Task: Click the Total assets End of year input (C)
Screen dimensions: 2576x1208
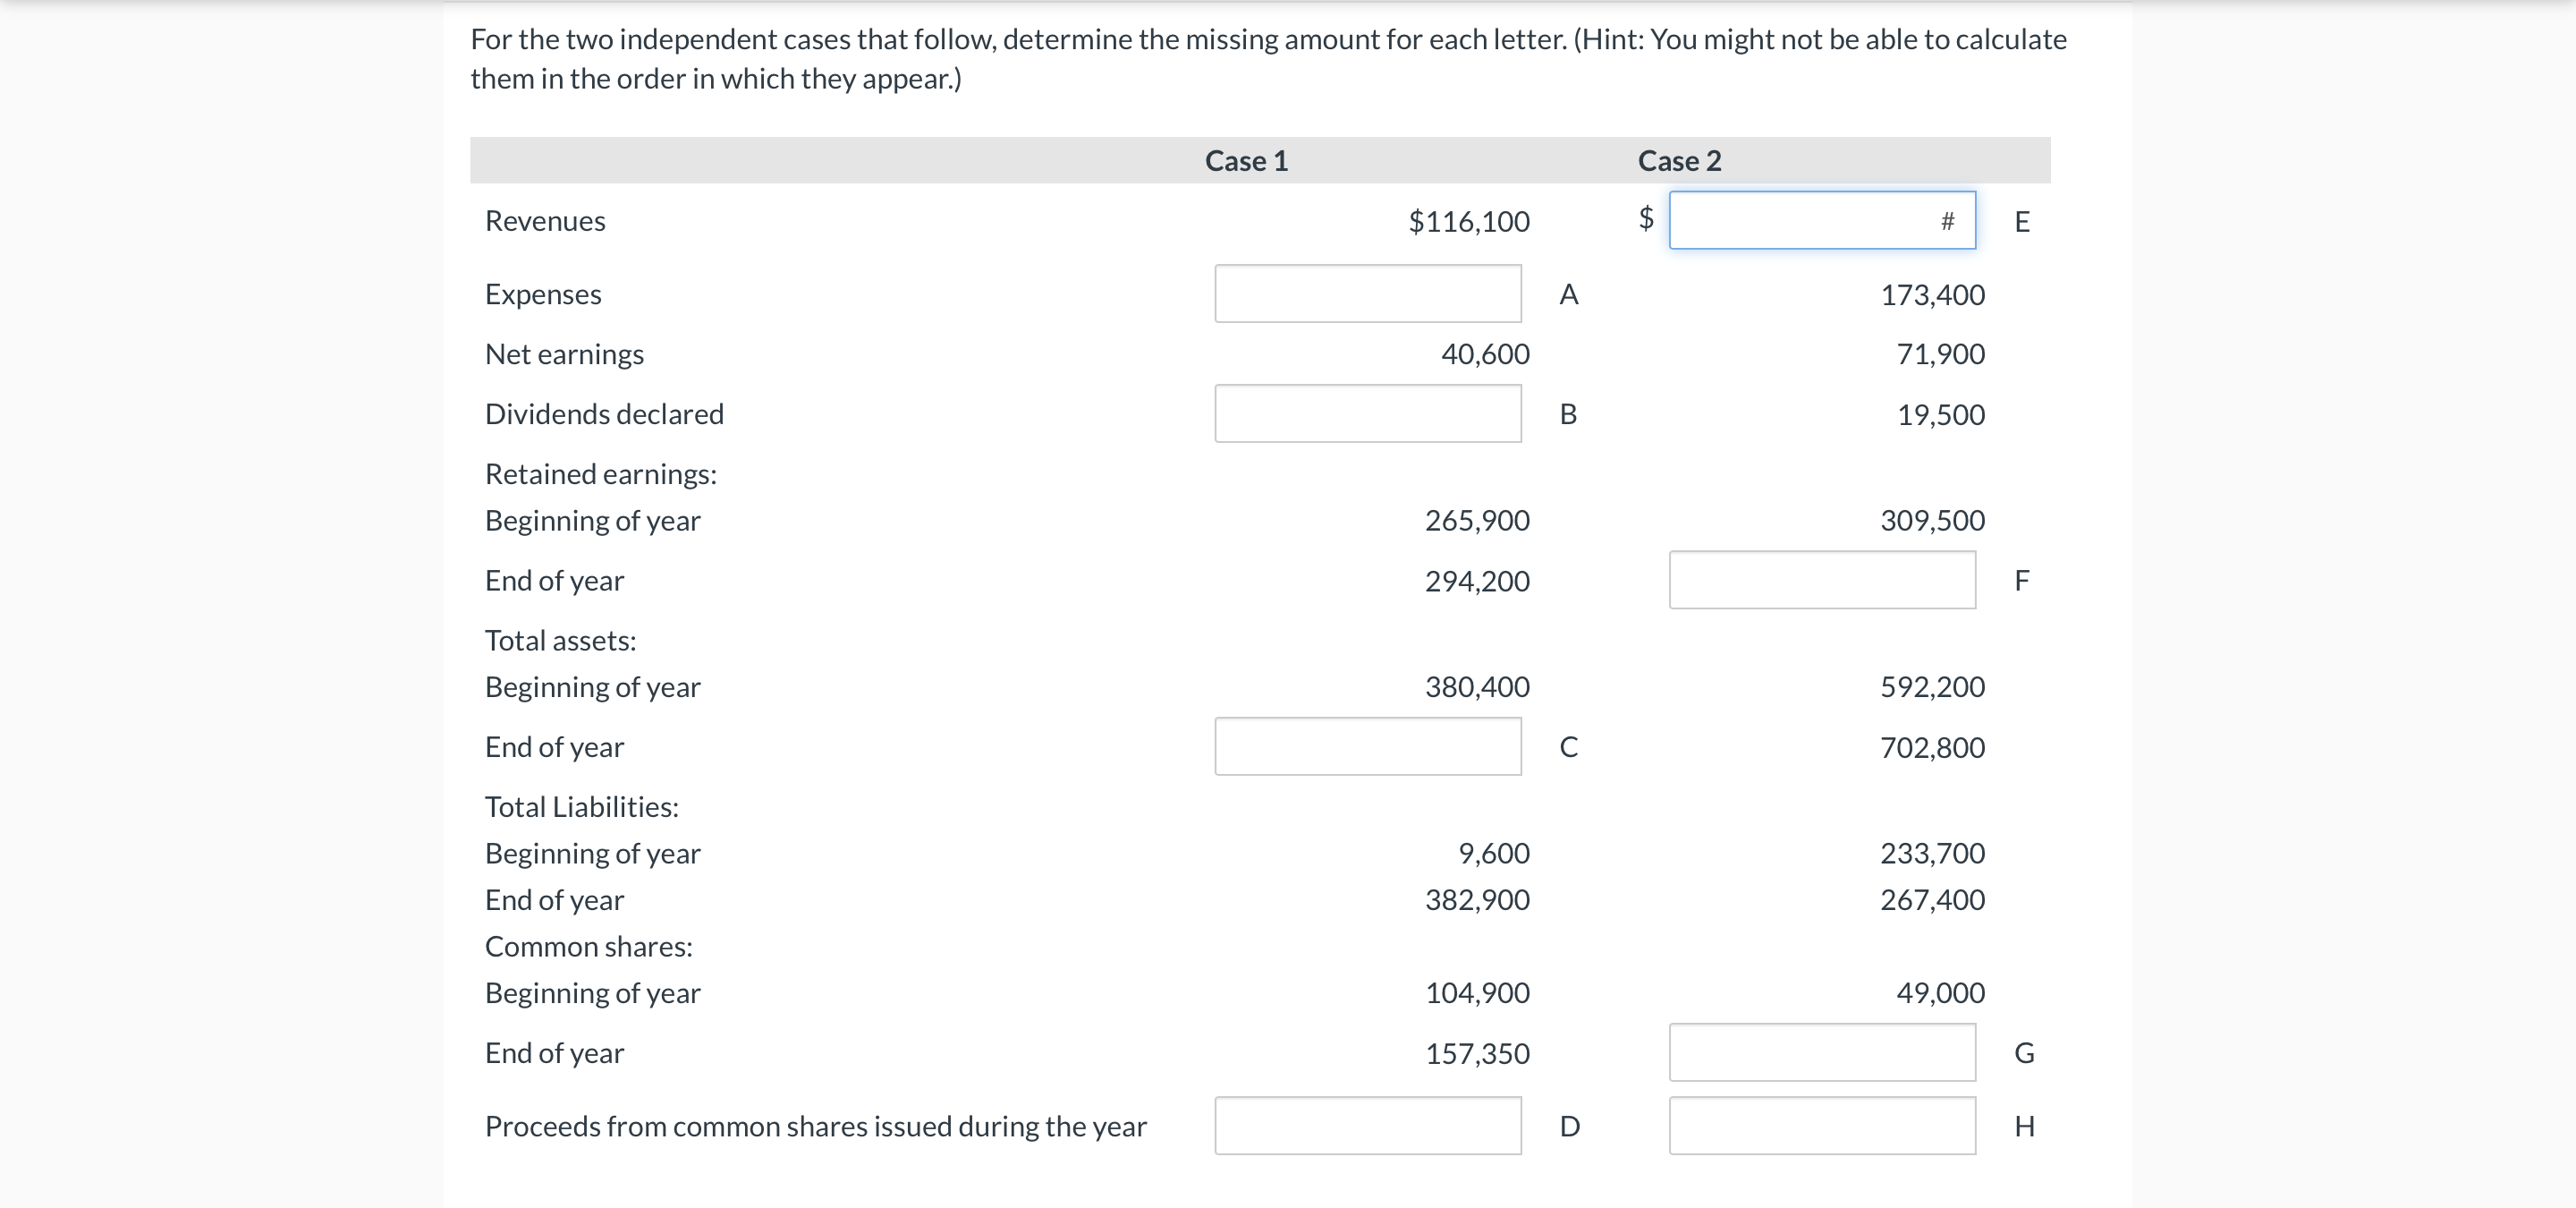Action: pyautogui.click(x=1366, y=746)
